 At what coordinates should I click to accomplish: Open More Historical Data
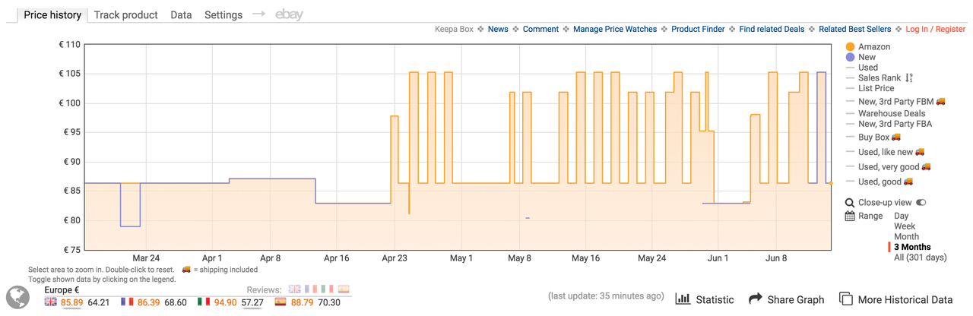895,299
